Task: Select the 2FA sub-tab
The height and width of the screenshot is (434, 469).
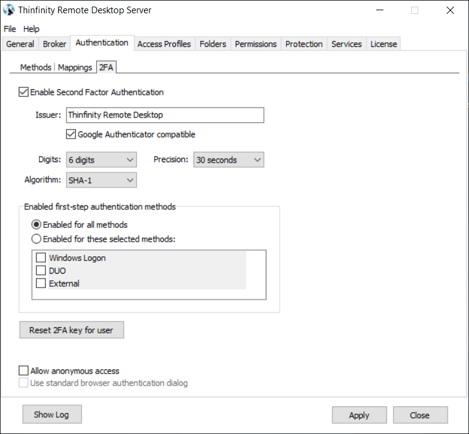Action: 106,67
